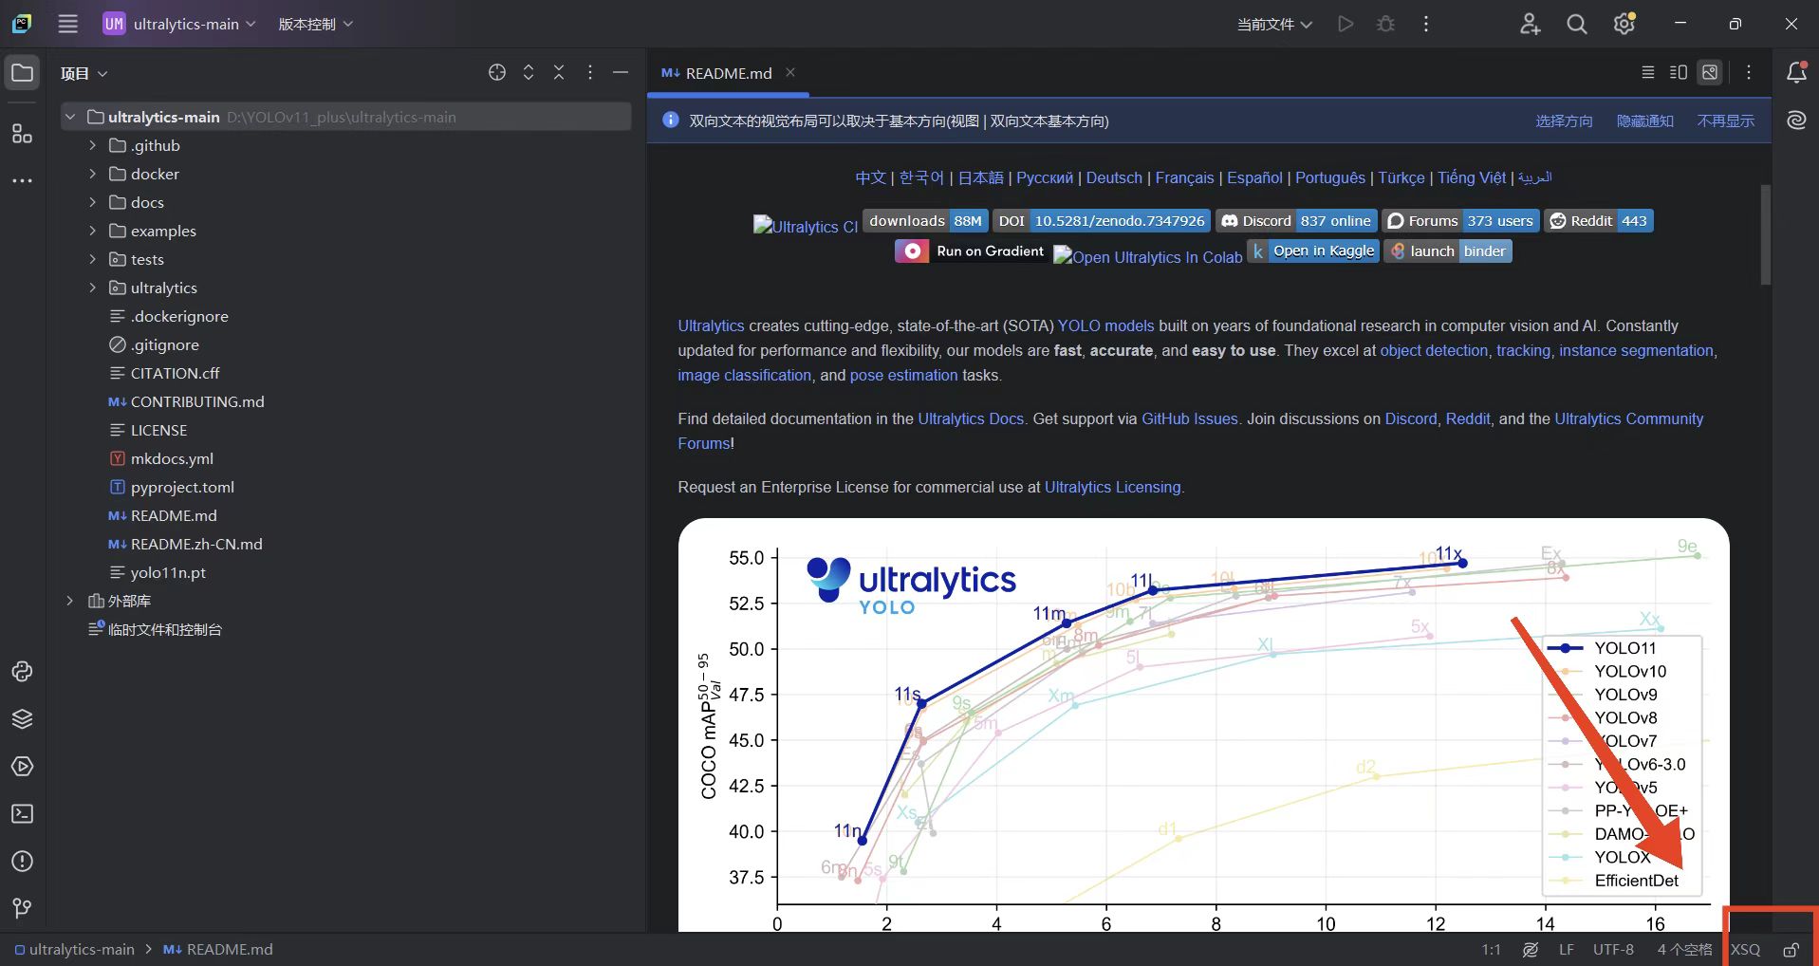Viewport: 1819px width, 966px height.
Task: Close the README.md tab
Action: 790,73
